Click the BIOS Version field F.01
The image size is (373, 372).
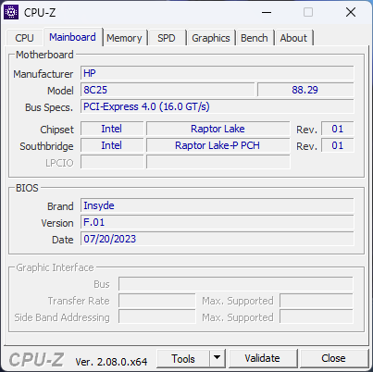pyautogui.click(x=218, y=222)
